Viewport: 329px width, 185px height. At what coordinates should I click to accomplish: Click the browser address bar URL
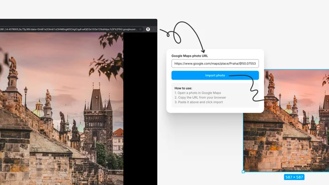tap(69, 29)
